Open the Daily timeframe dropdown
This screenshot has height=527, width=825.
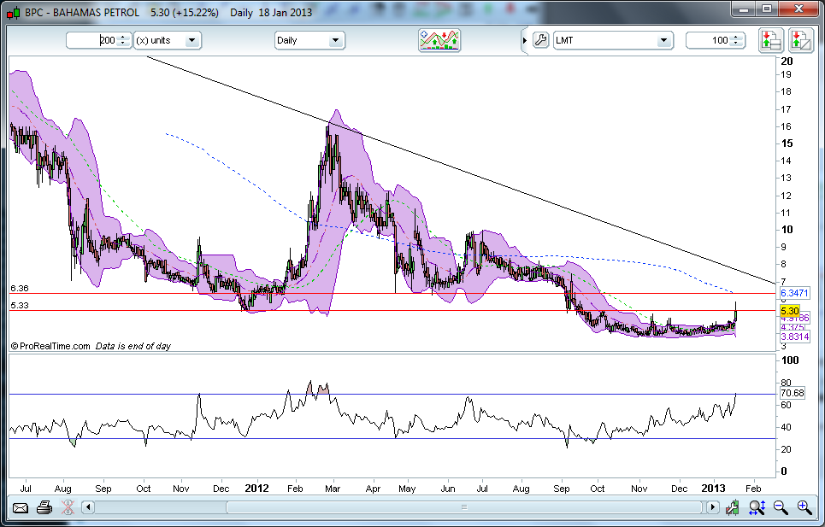[309, 40]
